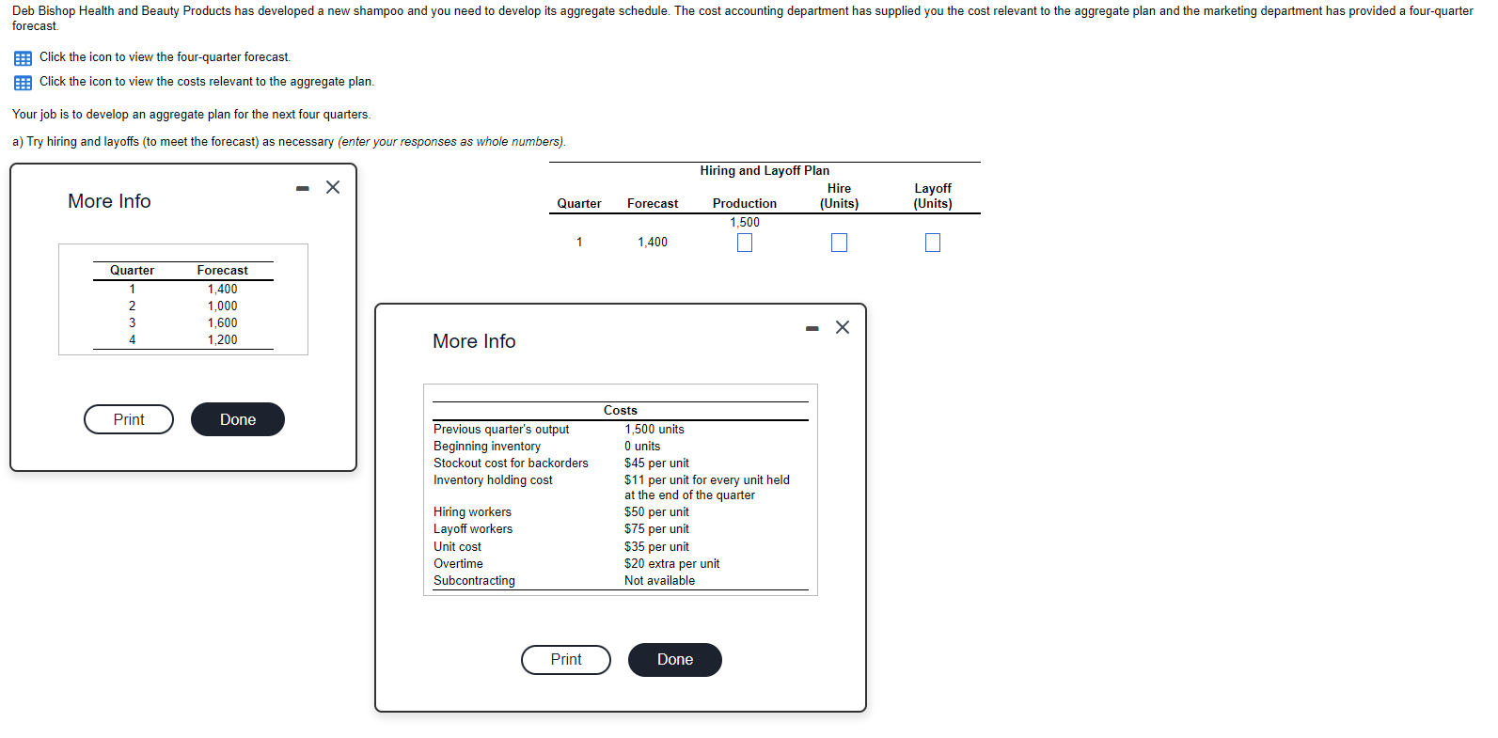Open the four-quarter forecast table icon
The width and height of the screenshot is (1498, 738).
(23, 58)
